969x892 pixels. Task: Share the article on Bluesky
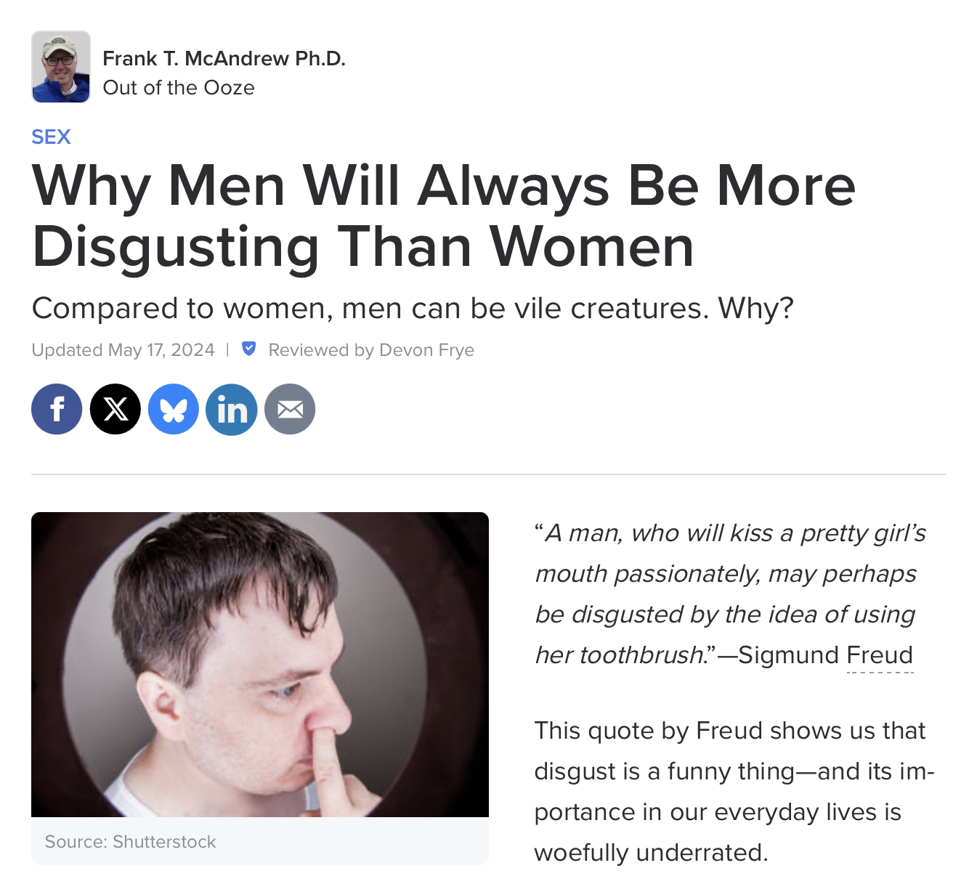pyautogui.click(x=174, y=409)
